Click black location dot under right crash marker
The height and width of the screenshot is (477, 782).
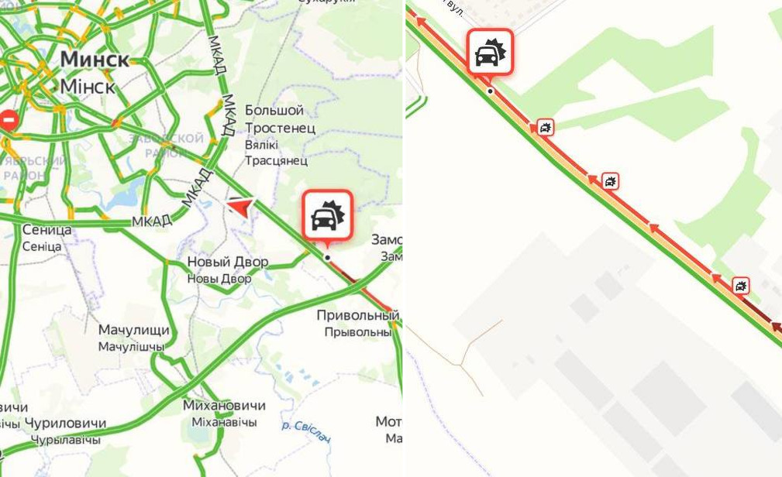tap(491, 91)
